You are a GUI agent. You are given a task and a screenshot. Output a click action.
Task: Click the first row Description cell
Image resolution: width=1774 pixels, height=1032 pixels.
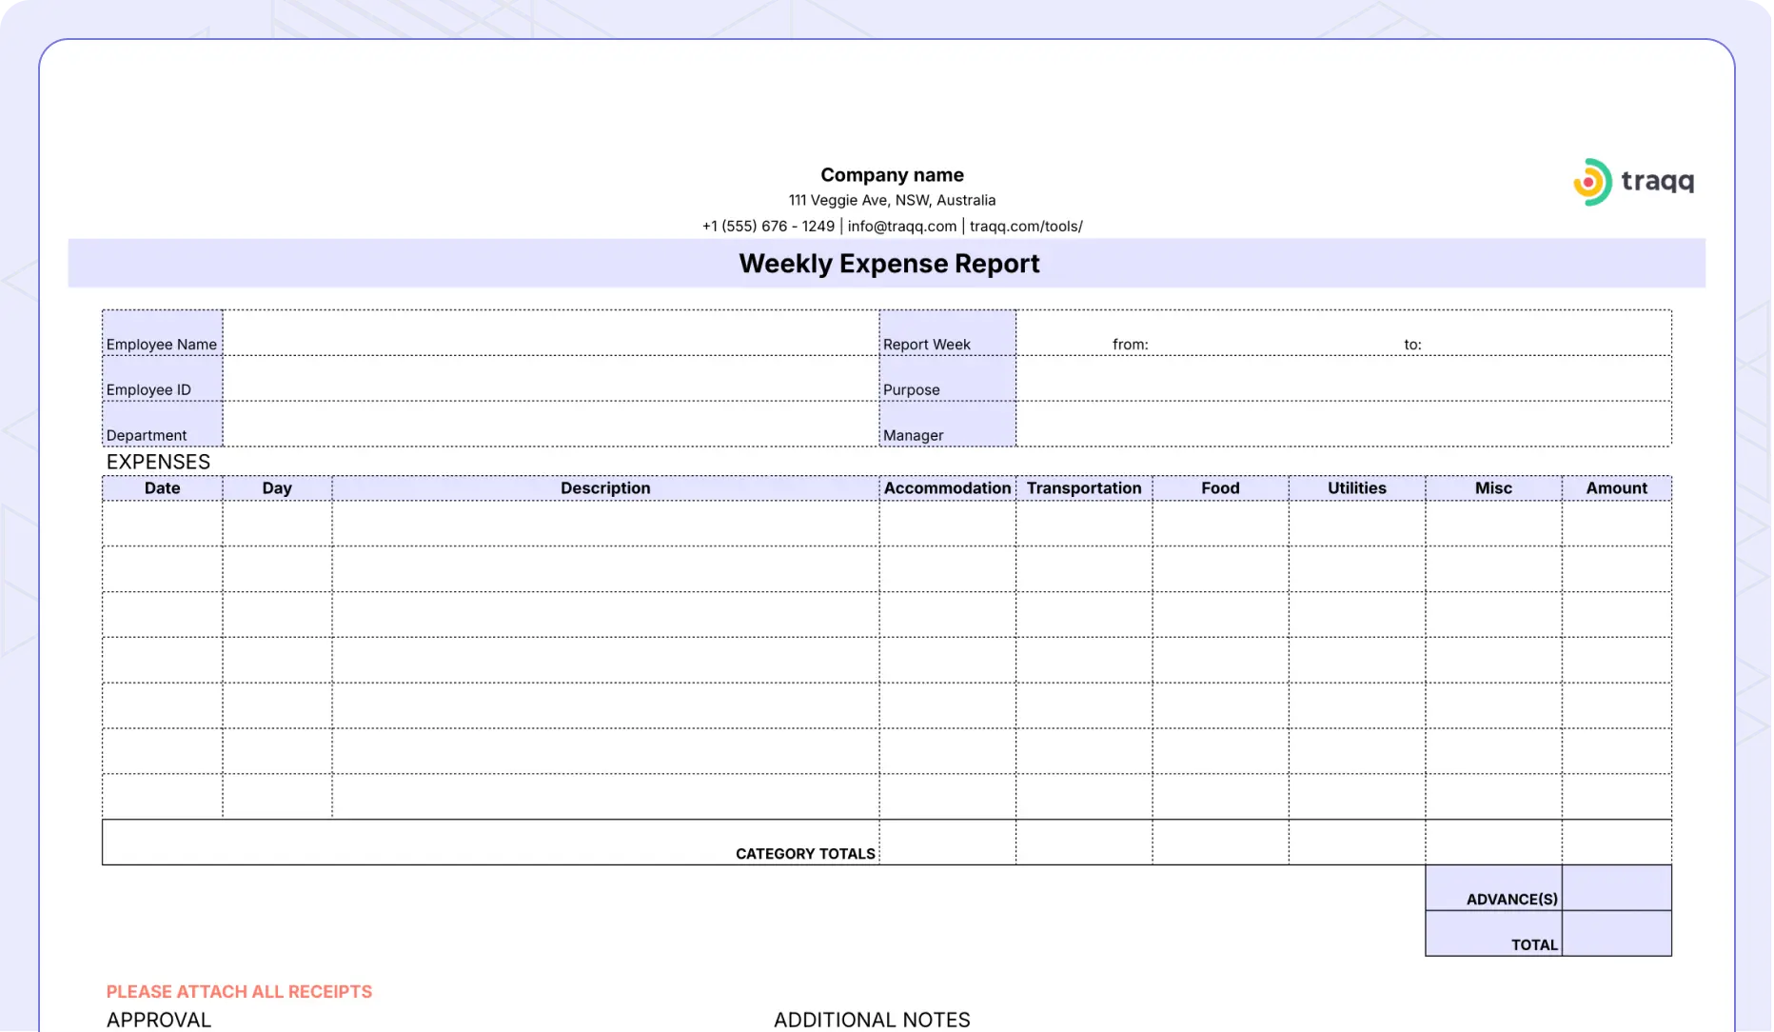pyautogui.click(x=605, y=524)
